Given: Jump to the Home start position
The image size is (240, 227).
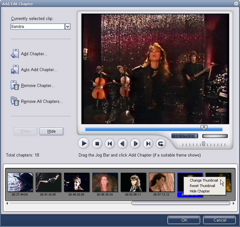Looking at the screenshot, I should (x=110, y=144).
